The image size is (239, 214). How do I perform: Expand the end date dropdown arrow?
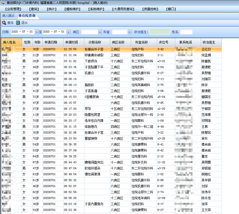click(69, 32)
